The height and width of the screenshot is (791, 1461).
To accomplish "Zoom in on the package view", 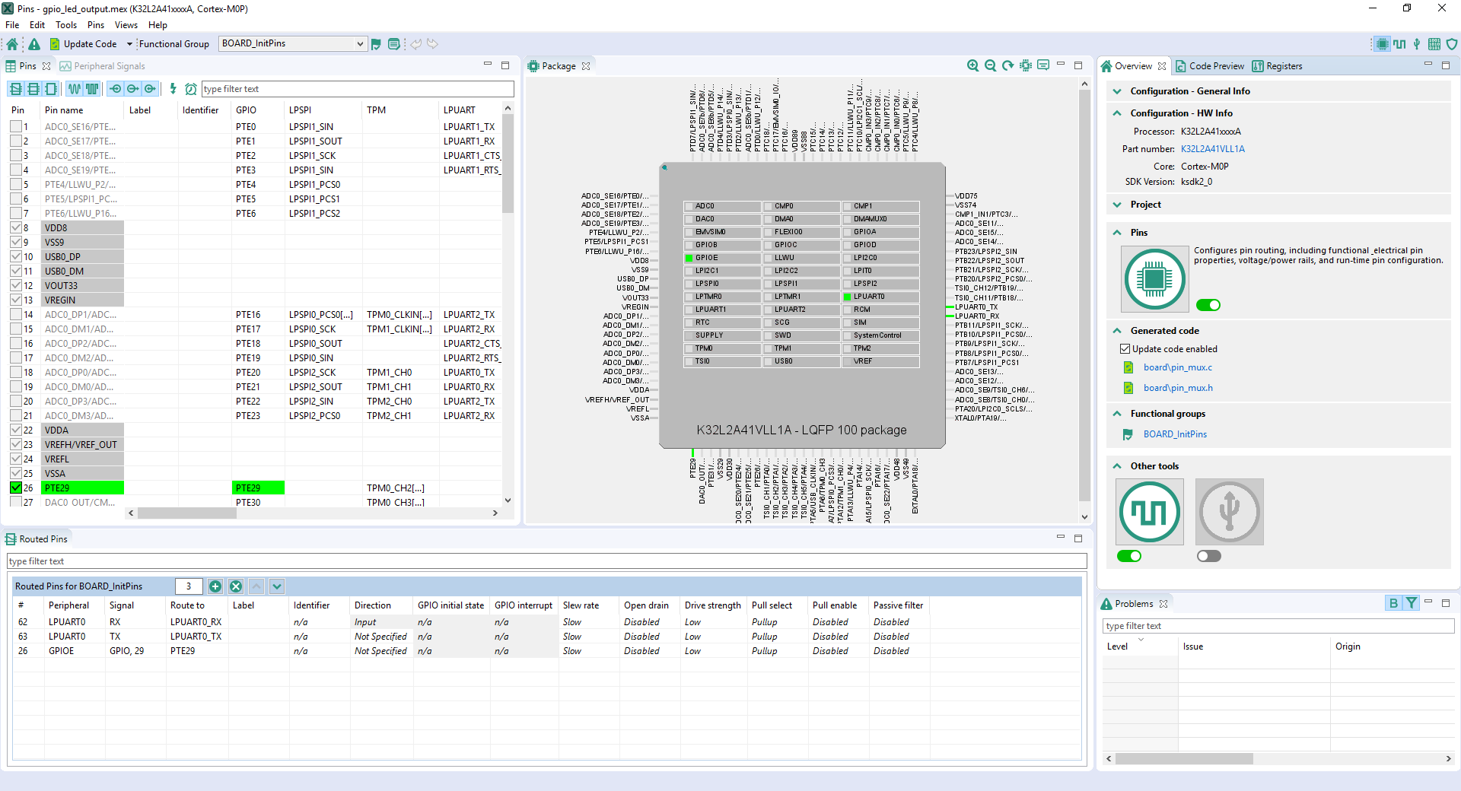I will 972,66.
